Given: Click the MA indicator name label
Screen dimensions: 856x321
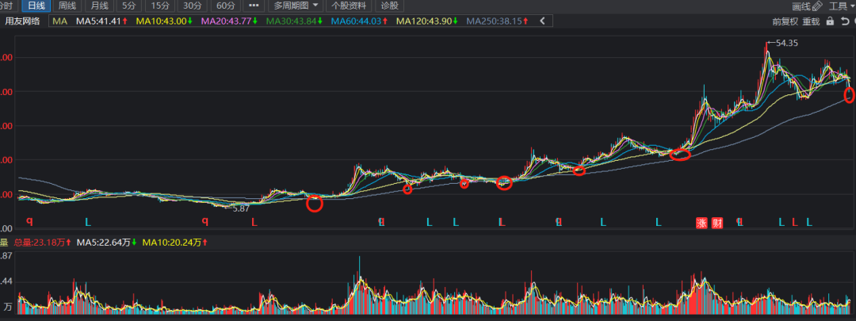Looking at the screenshot, I should 60,21.
